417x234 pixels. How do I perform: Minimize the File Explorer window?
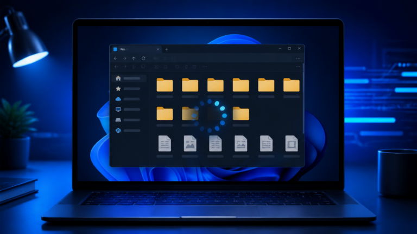[280, 49]
